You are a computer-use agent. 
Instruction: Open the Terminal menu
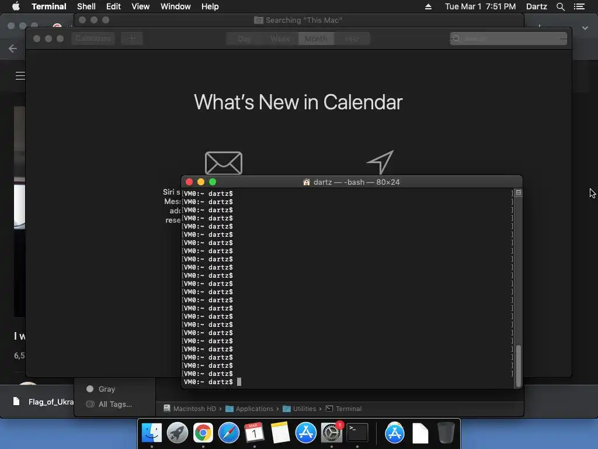(x=49, y=6)
